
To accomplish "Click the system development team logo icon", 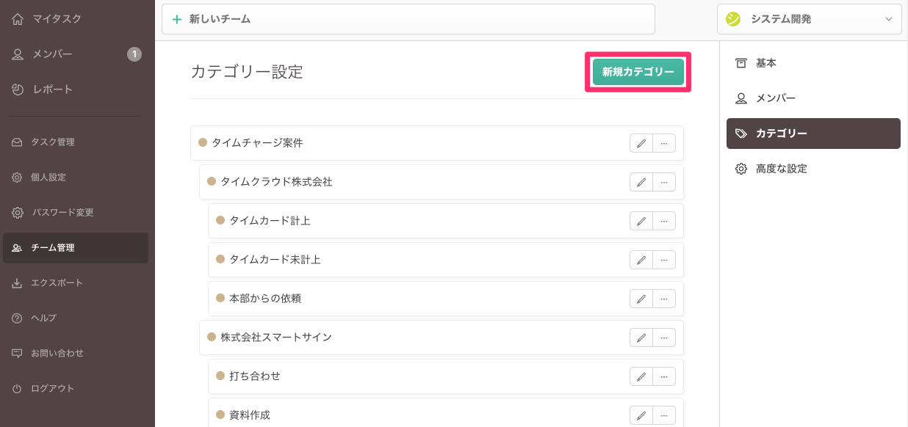I will coord(733,19).
